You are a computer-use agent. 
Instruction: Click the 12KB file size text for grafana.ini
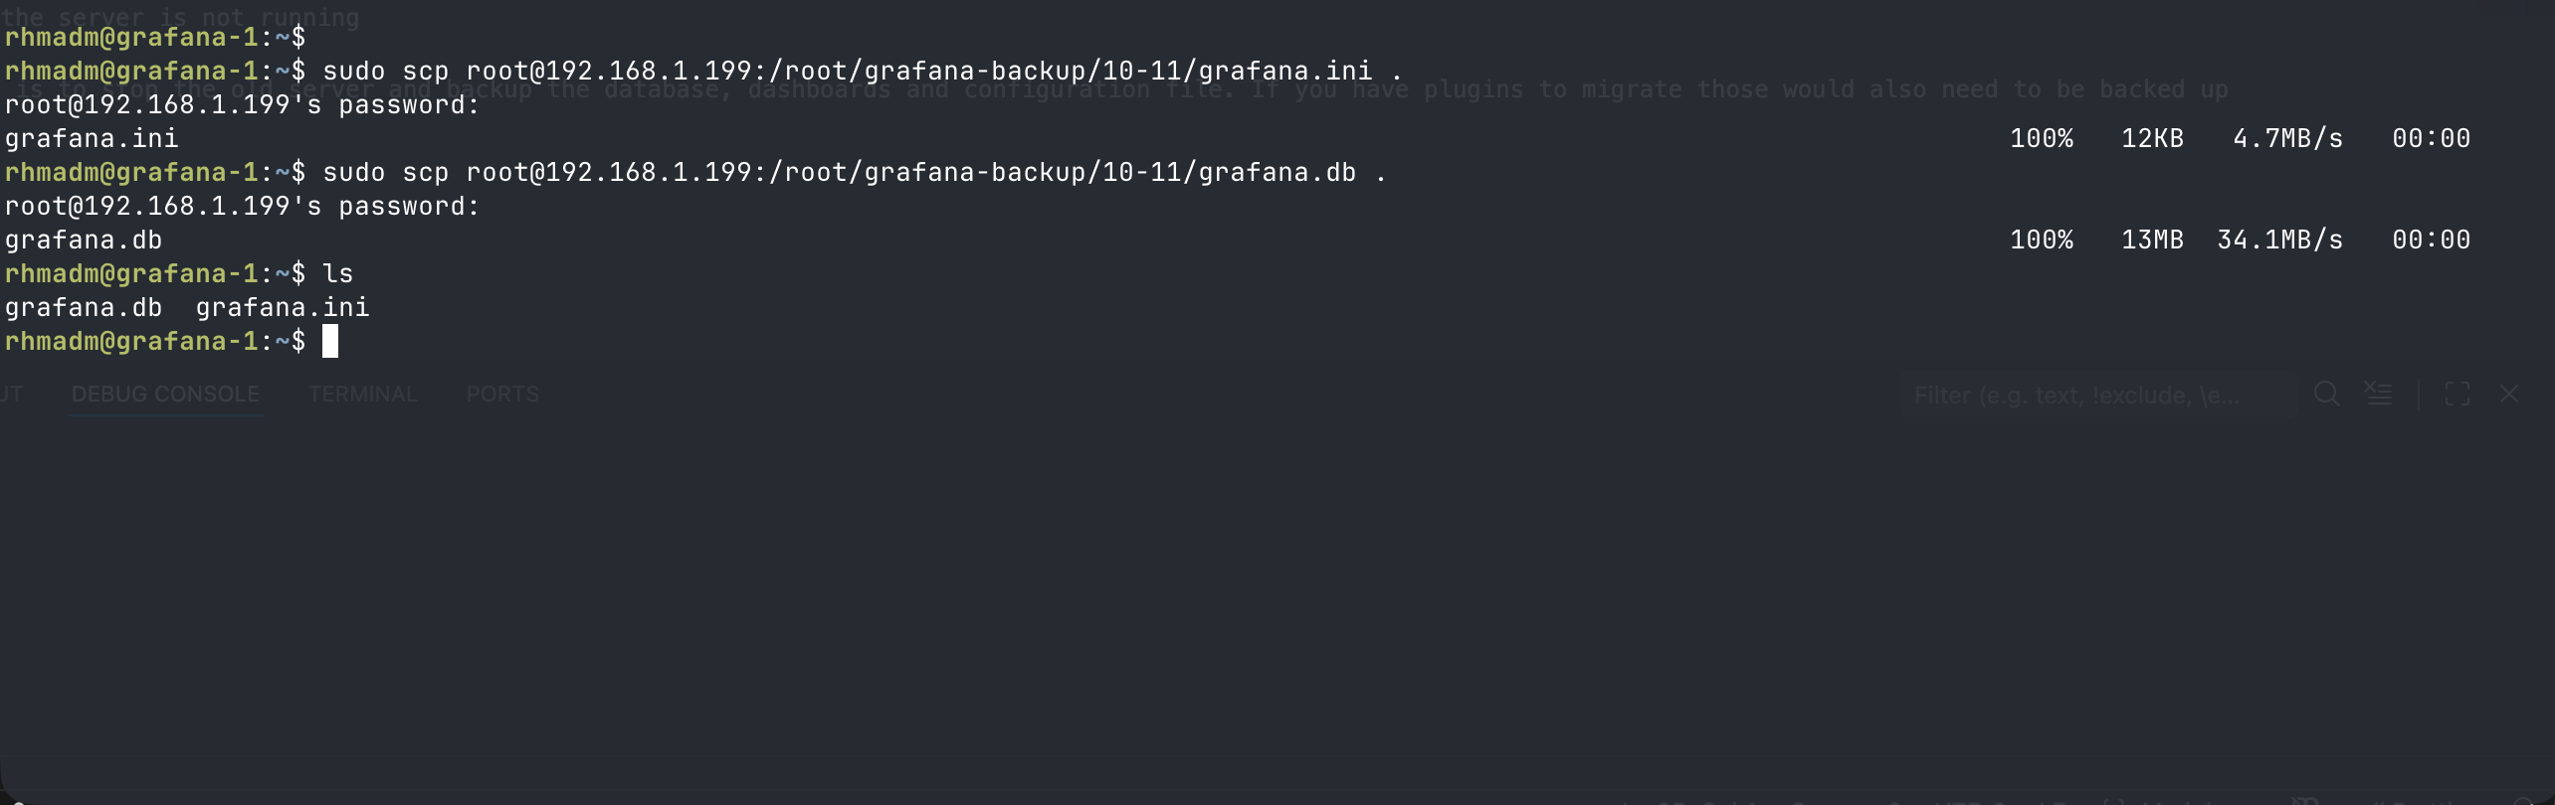click(2153, 138)
